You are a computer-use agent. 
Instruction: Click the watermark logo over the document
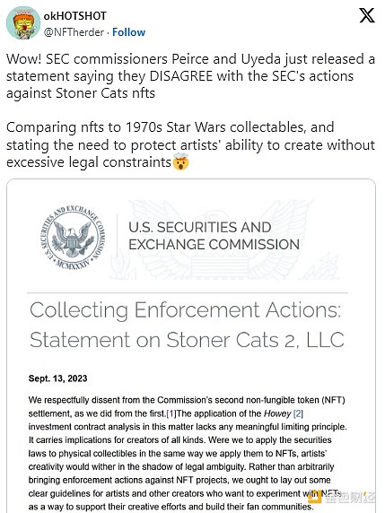[x=340, y=498]
